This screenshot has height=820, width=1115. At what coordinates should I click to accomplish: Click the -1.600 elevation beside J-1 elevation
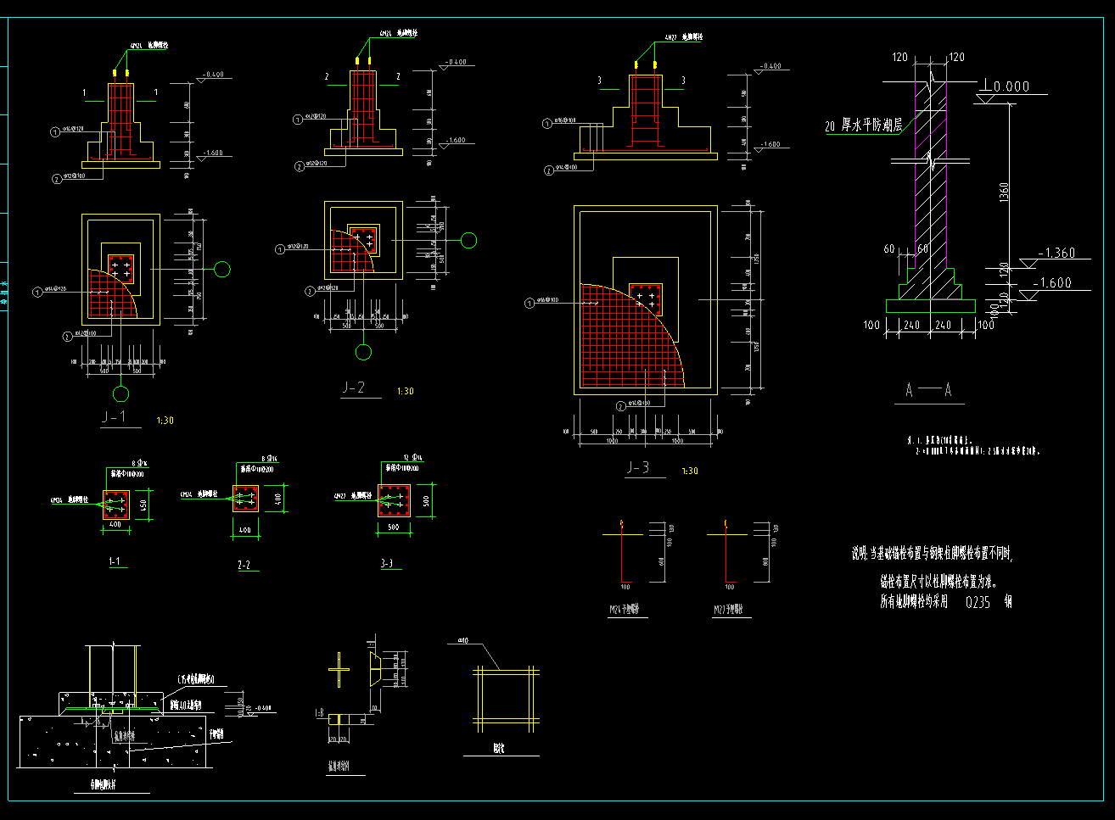coord(212,153)
